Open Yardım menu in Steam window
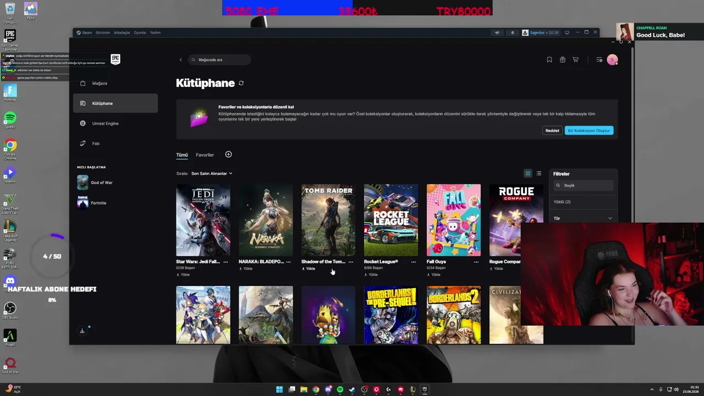 pyautogui.click(x=156, y=32)
